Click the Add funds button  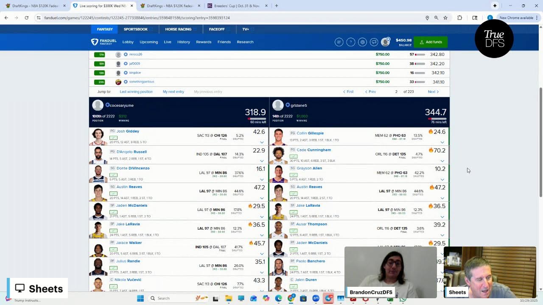tap(431, 42)
